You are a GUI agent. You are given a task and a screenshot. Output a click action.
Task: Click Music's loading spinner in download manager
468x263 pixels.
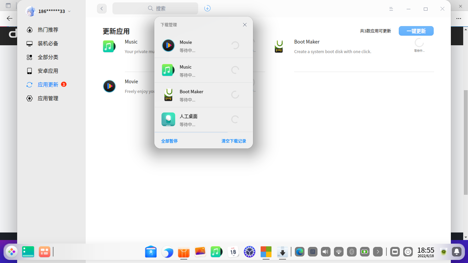235,70
